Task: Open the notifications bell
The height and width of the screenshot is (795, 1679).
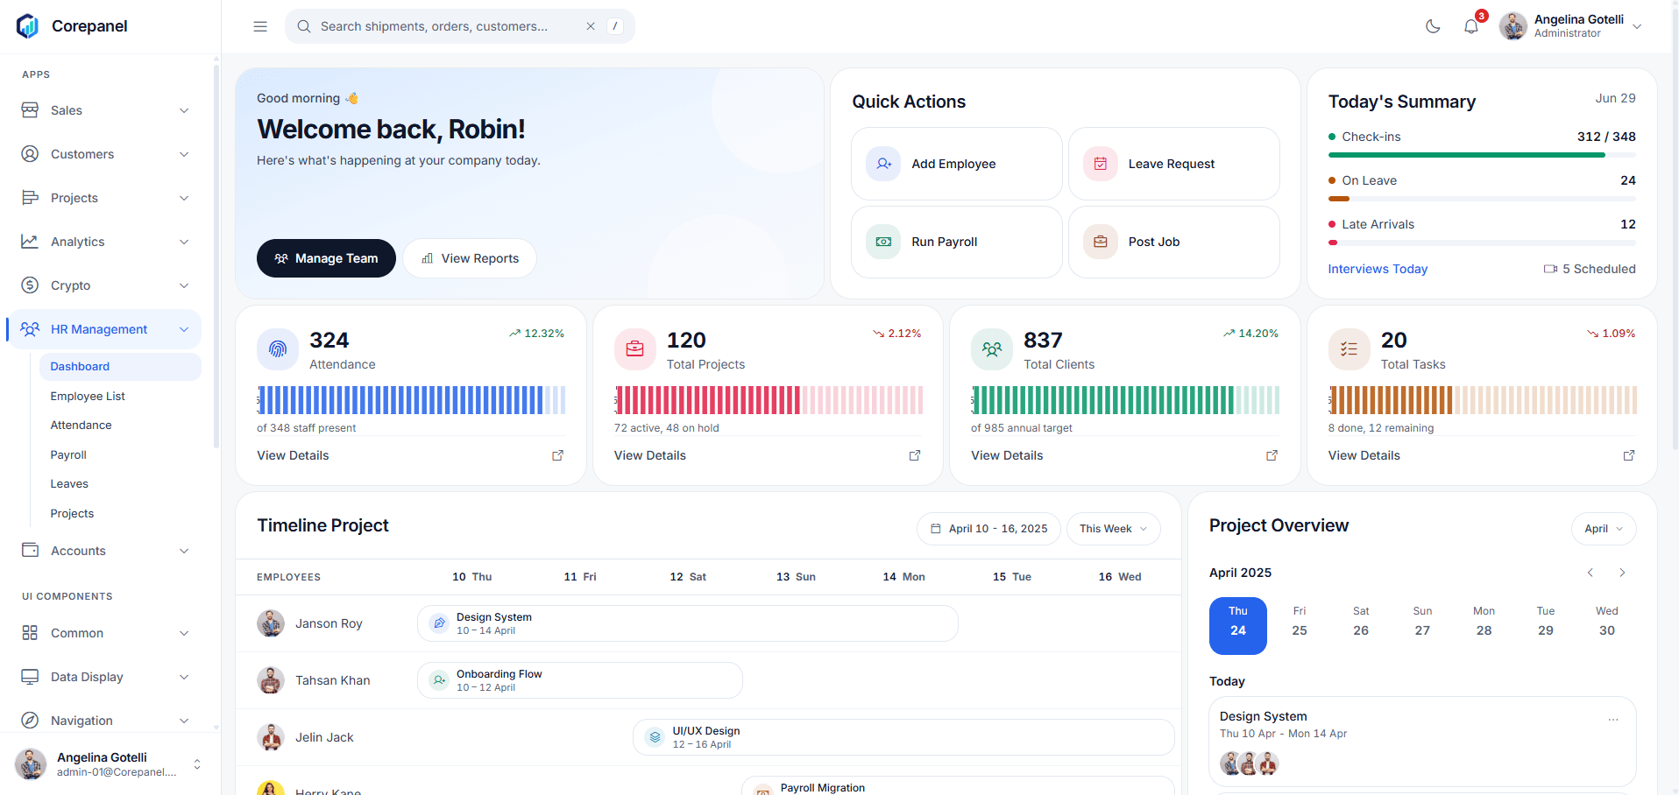Action: [1471, 26]
